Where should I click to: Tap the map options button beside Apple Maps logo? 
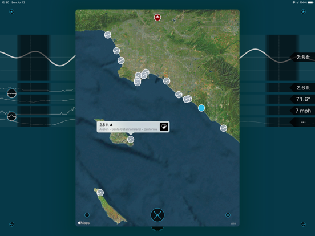(x=87, y=215)
